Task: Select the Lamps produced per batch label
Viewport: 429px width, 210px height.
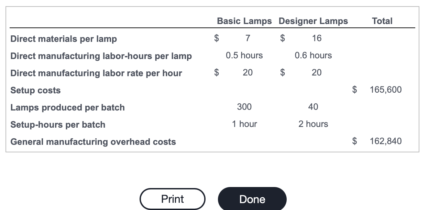Action: (x=67, y=107)
